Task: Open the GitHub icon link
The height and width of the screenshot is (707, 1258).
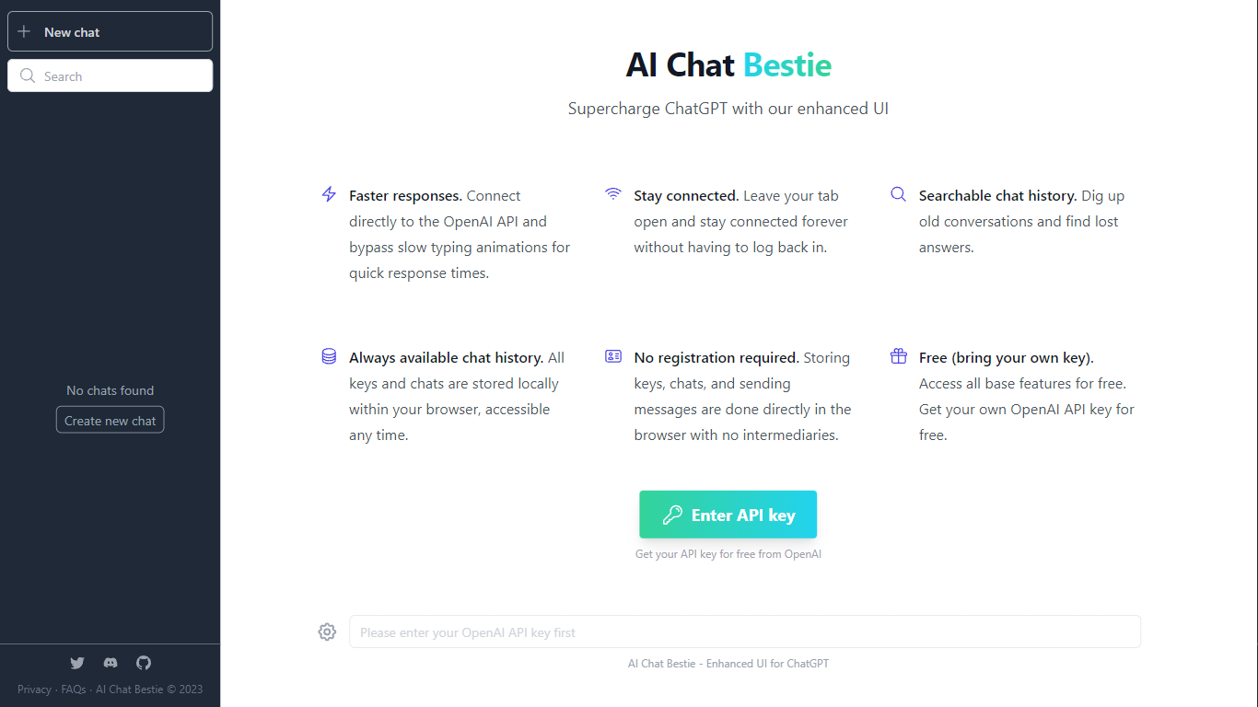Action: click(144, 663)
